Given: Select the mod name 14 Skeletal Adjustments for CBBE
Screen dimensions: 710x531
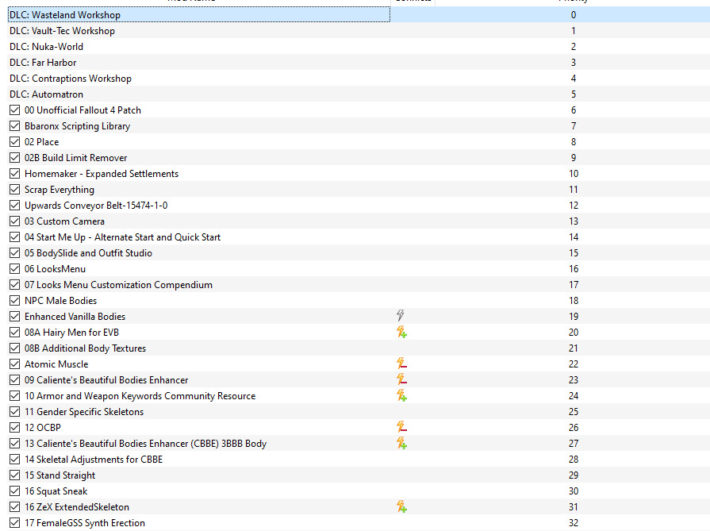Looking at the screenshot, I should pyautogui.click(x=94, y=459).
